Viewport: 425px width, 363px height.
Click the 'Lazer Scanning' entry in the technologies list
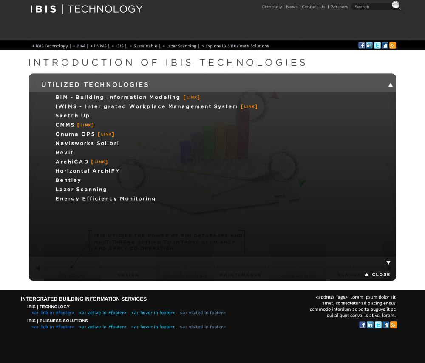click(81, 189)
